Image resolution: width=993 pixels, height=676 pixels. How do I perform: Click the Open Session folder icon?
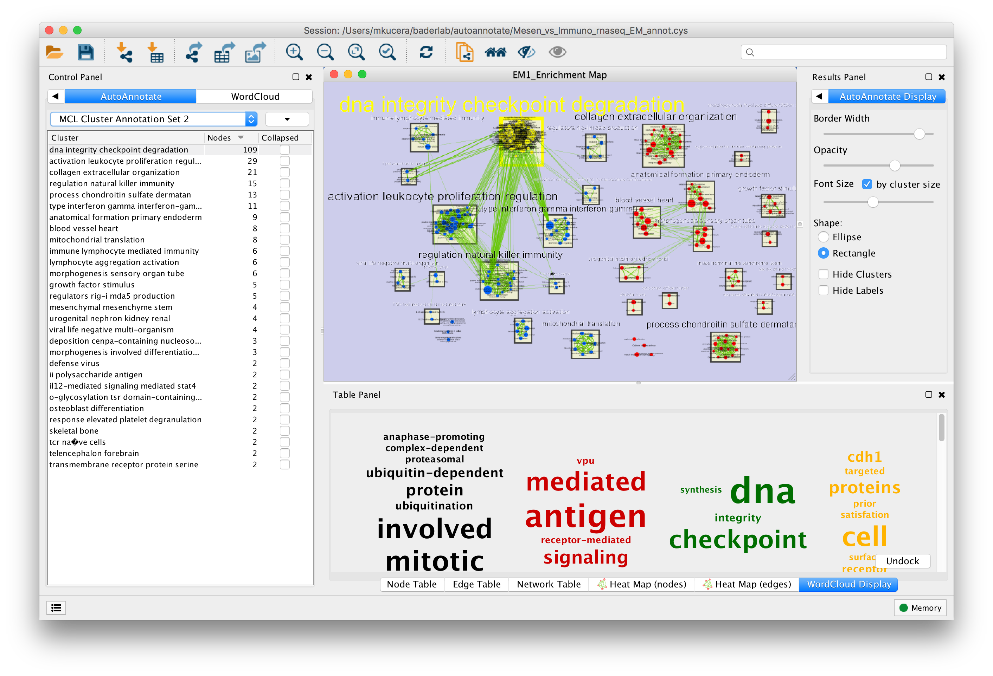[x=54, y=52]
